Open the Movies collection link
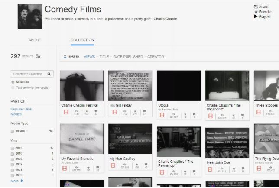Viewport: 279px width, 188px height. coord(16,114)
